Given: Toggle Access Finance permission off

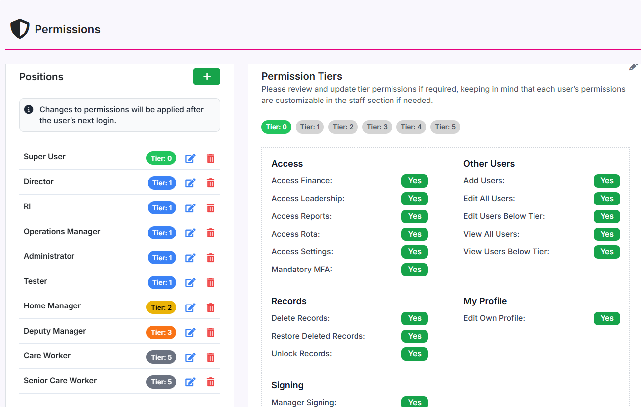Looking at the screenshot, I should [x=414, y=181].
